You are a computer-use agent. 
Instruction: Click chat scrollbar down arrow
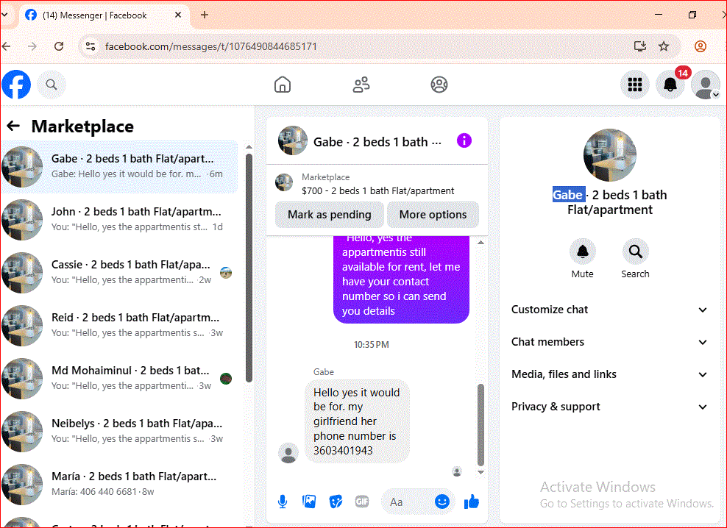(480, 472)
